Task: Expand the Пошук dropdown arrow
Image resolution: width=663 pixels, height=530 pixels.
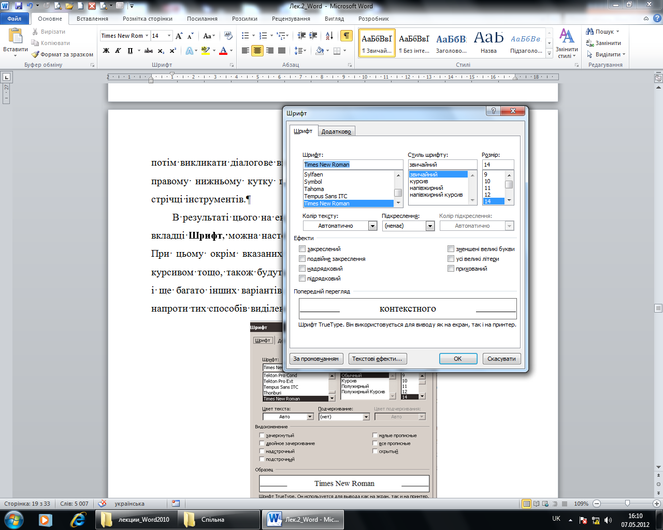Action: point(617,32)
